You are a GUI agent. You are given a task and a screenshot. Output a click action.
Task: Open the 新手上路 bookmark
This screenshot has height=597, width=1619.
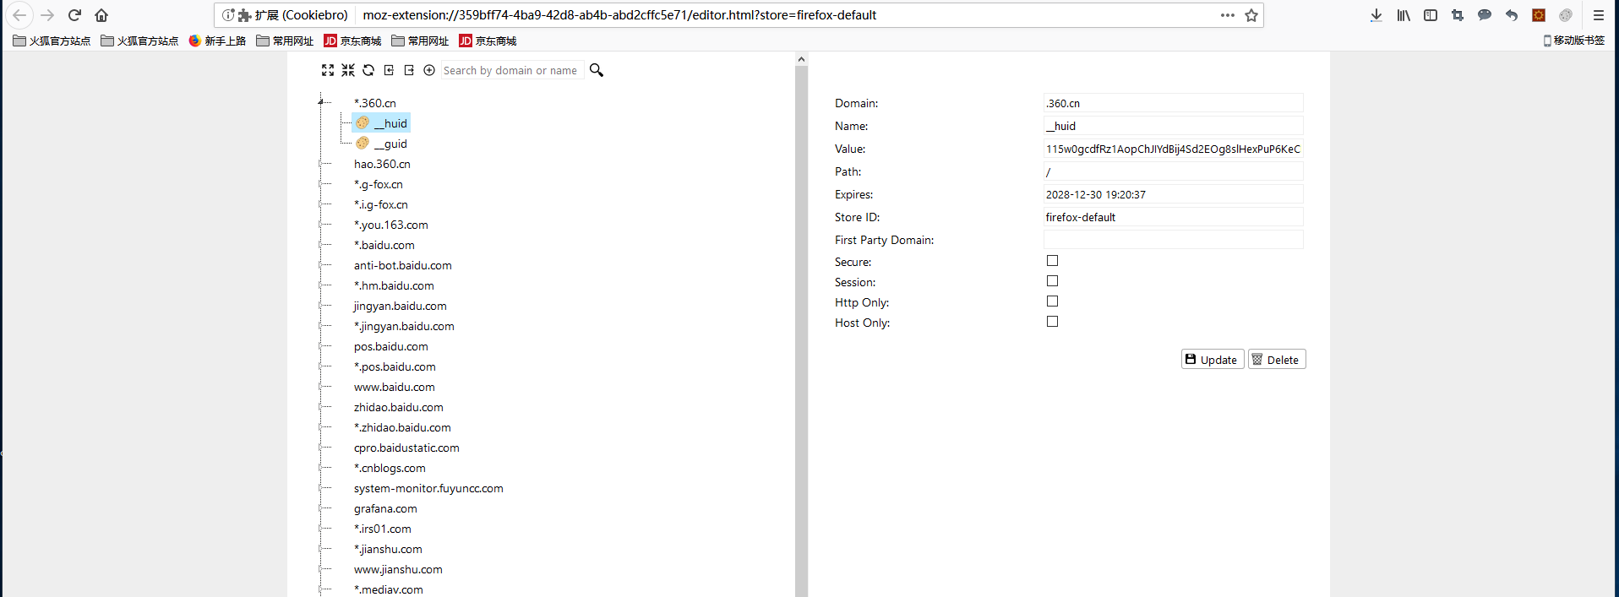(217, 41)
